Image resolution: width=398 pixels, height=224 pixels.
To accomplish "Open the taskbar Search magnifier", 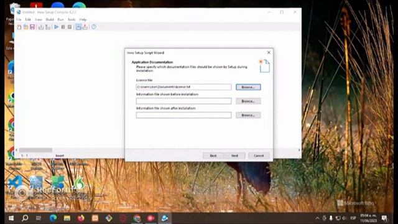I will 25,218.
